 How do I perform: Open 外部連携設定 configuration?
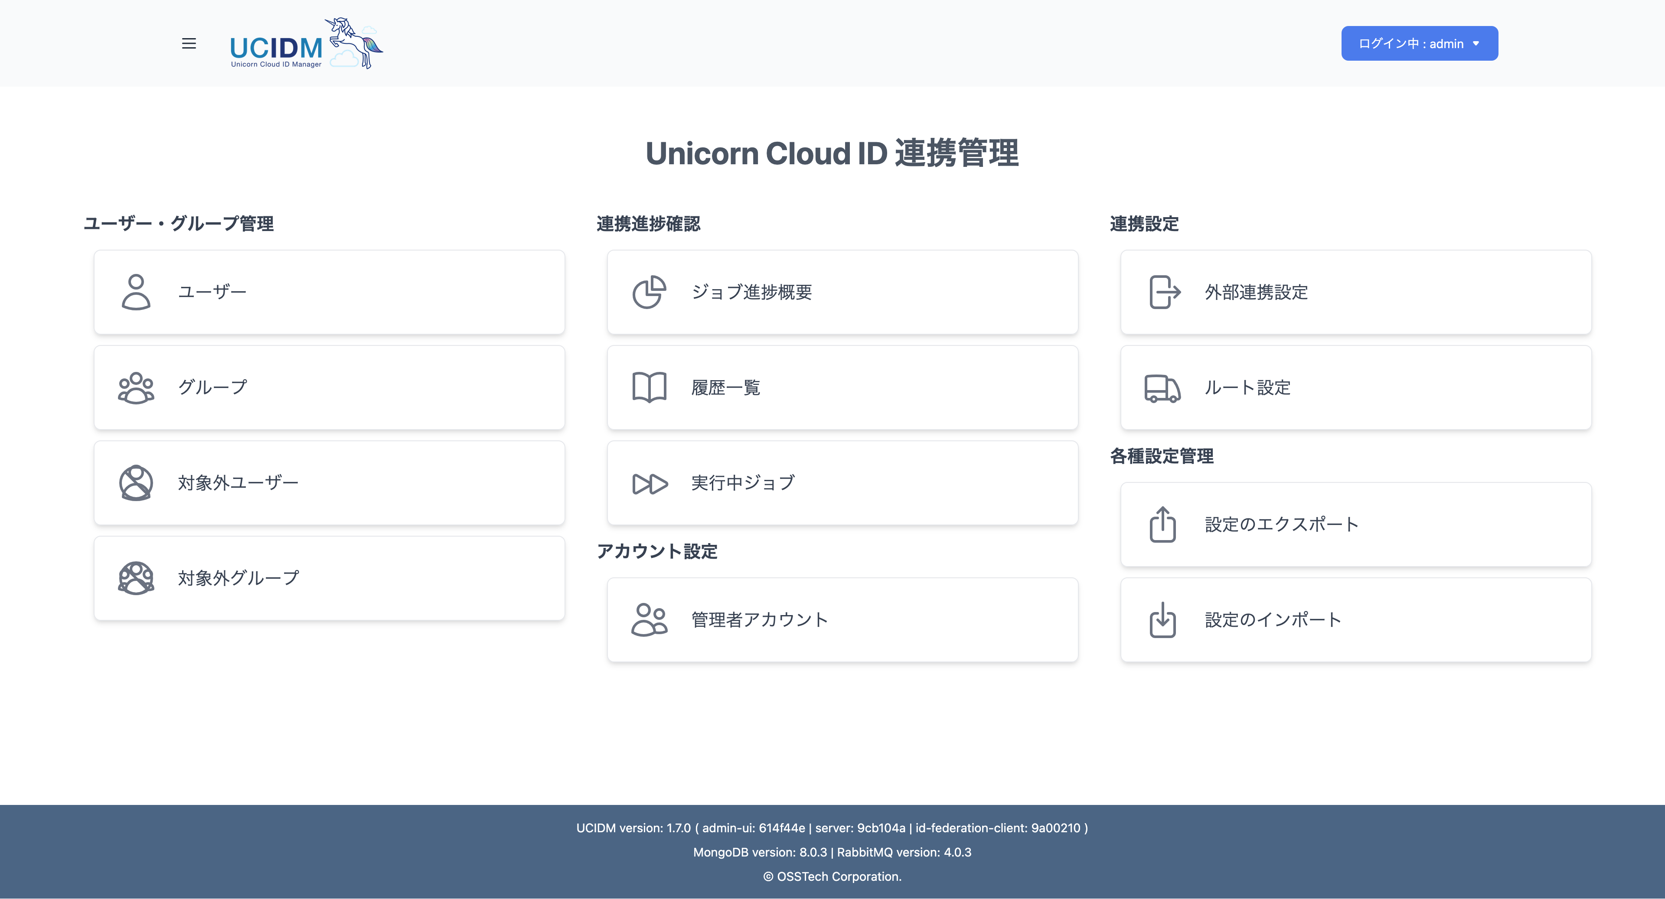(1356, 292)
